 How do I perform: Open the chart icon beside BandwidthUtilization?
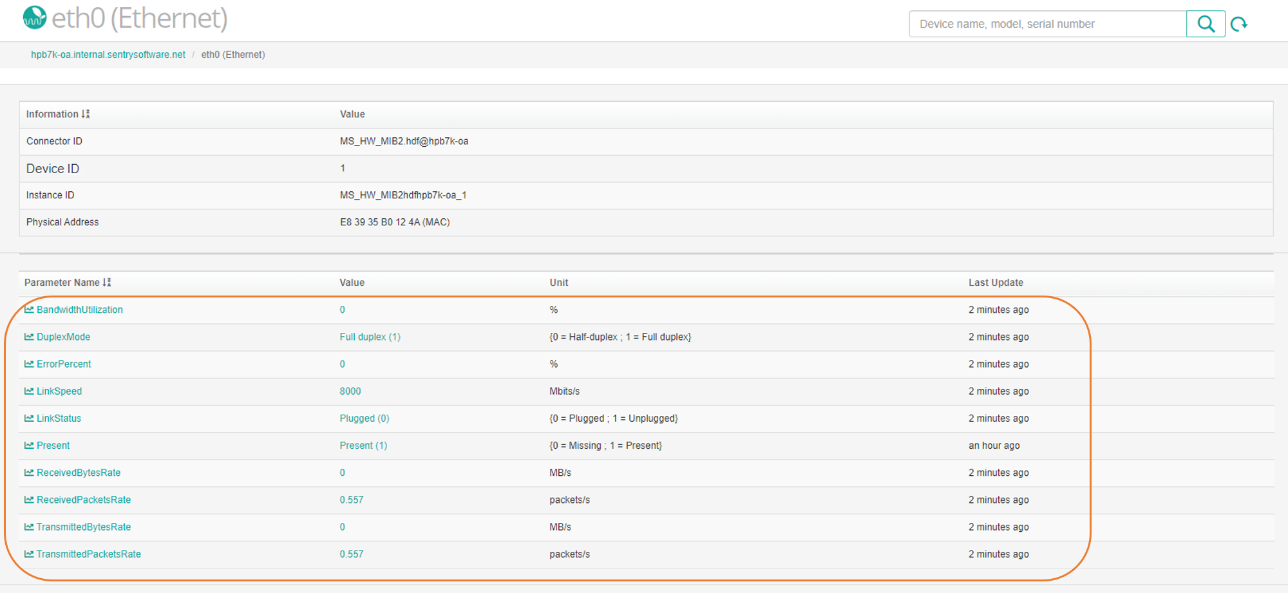coord(28,310)
